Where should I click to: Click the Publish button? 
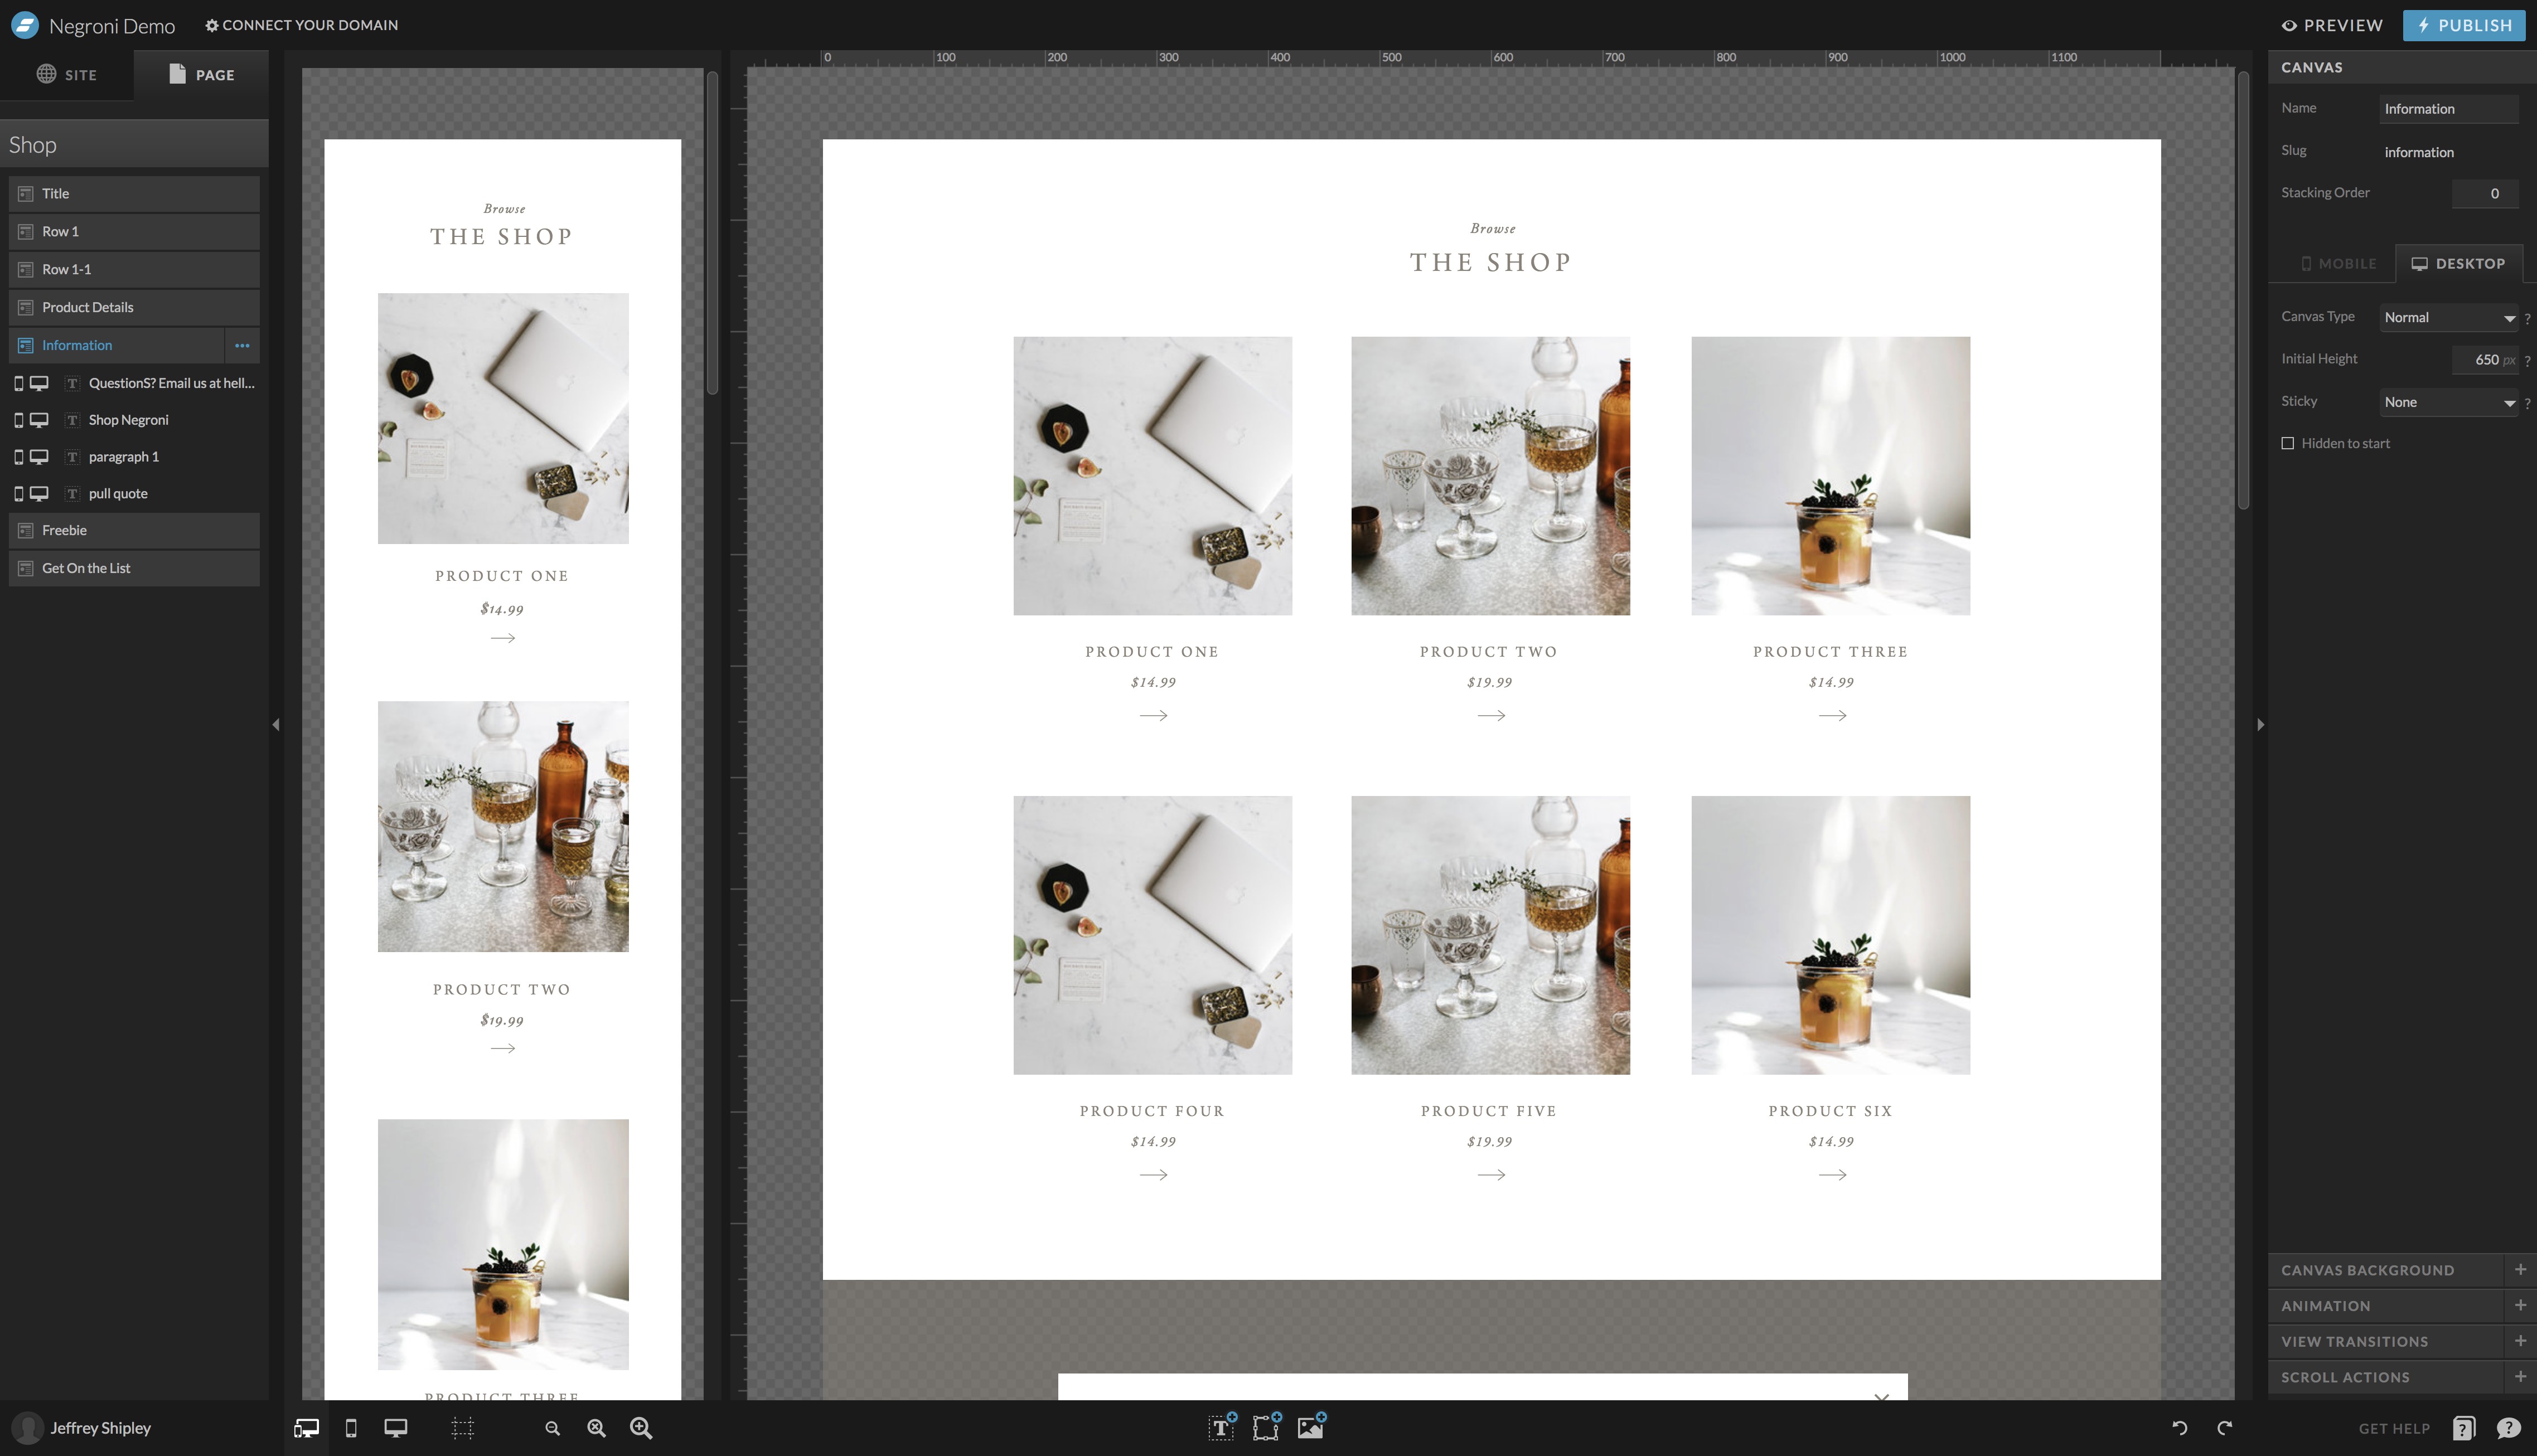[2464, 25]
